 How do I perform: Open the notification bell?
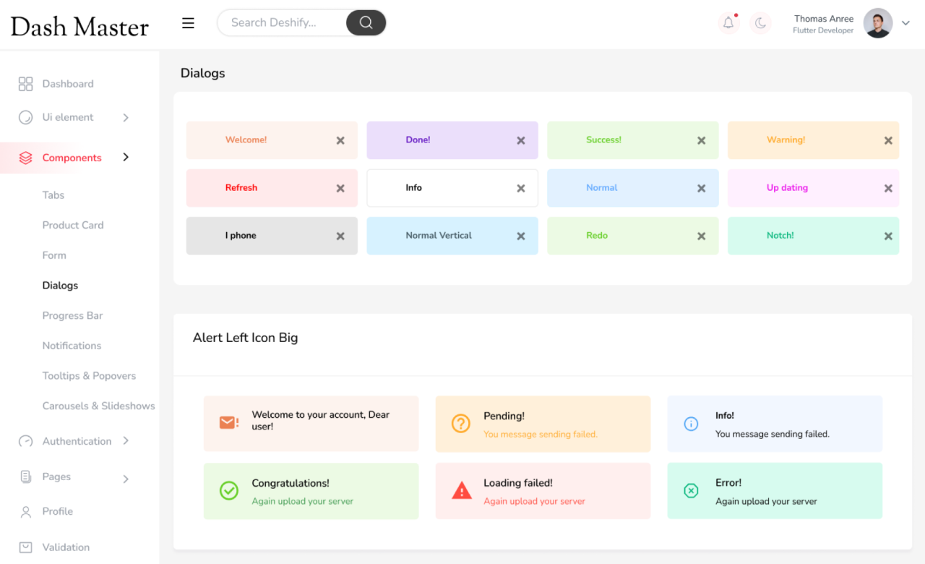pyautogui.click(x=728, y=22)
